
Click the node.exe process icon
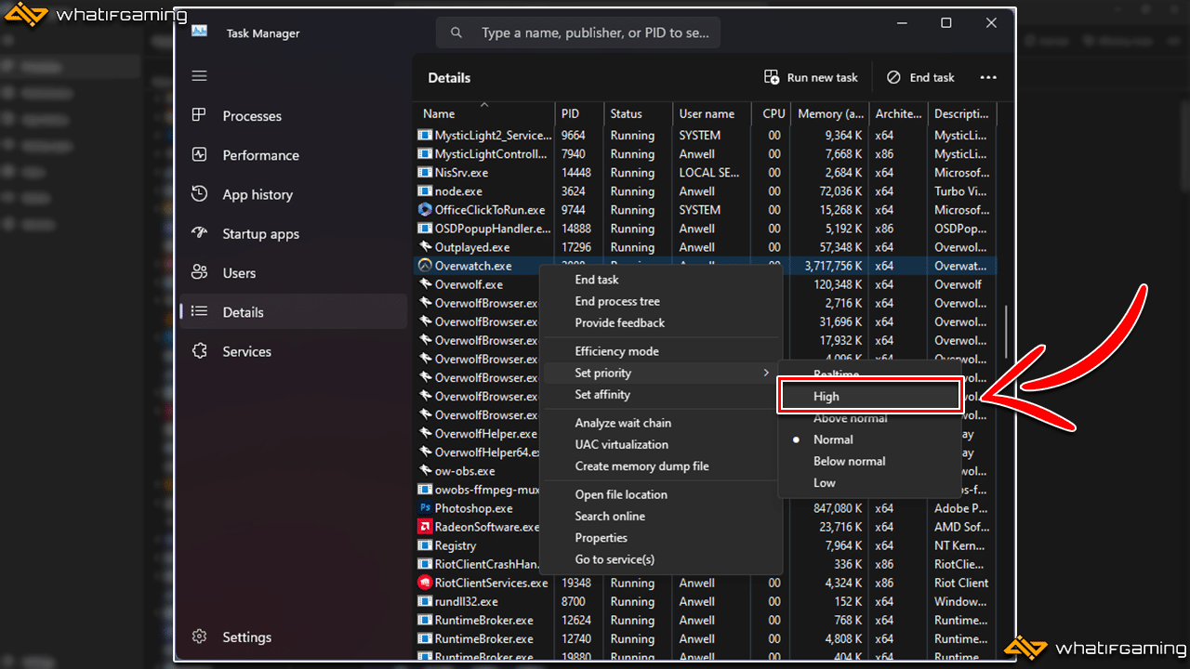click(x=425, y=191)
